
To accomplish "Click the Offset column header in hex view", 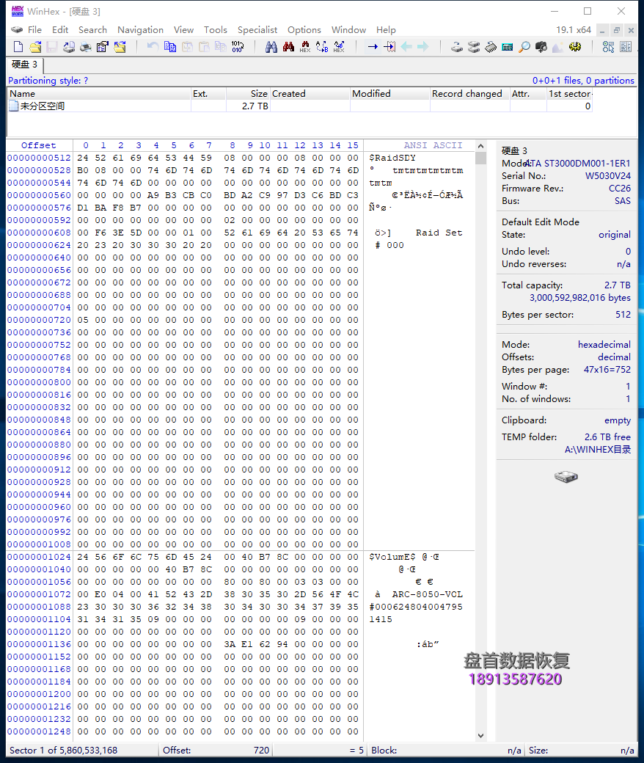I will pos(38,145).
